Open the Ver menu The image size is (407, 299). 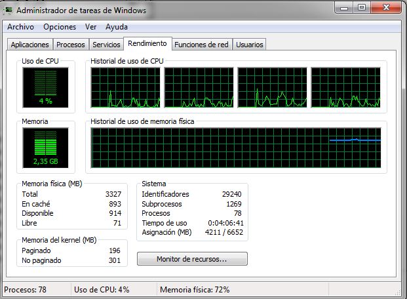(91, 27)
